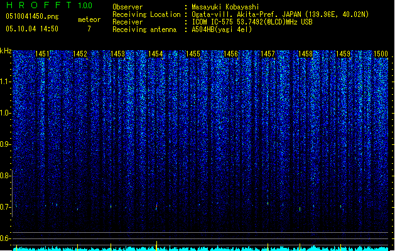395x251 pixels.
Task: Click the 0.9 kHz frequency axis label
Action: click(4, 144)
